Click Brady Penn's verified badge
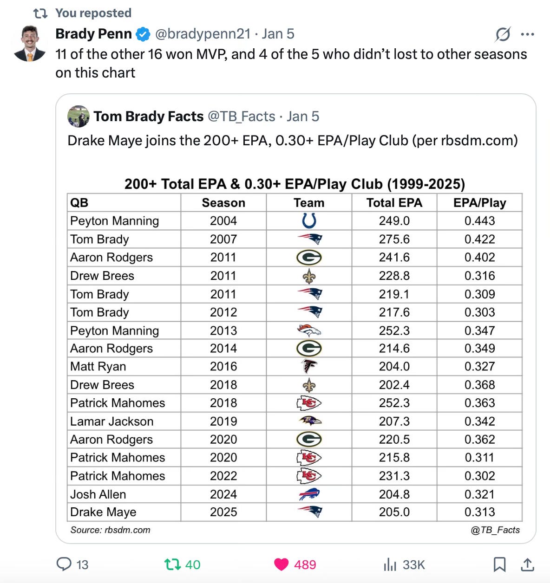 pyautogui.click(x=143, y=33)
